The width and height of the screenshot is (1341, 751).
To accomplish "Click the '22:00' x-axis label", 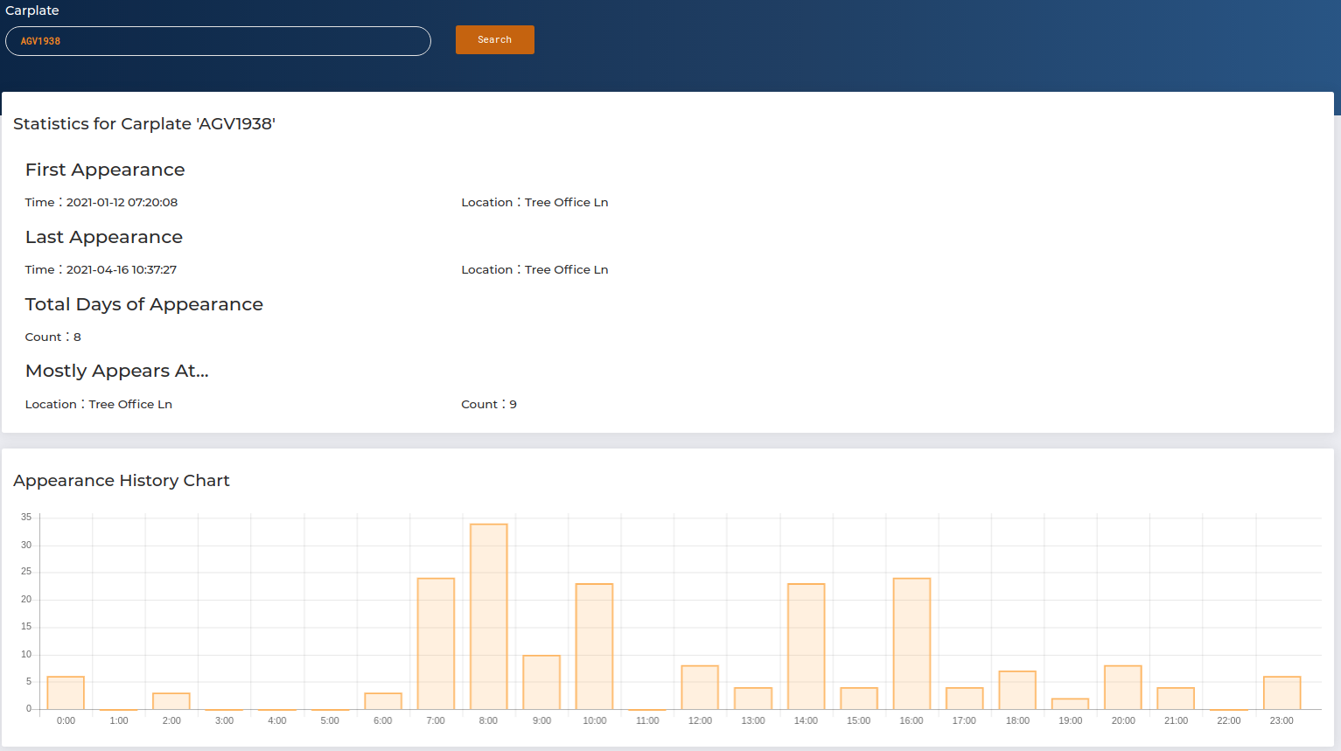I will (x=1229, y=720).
